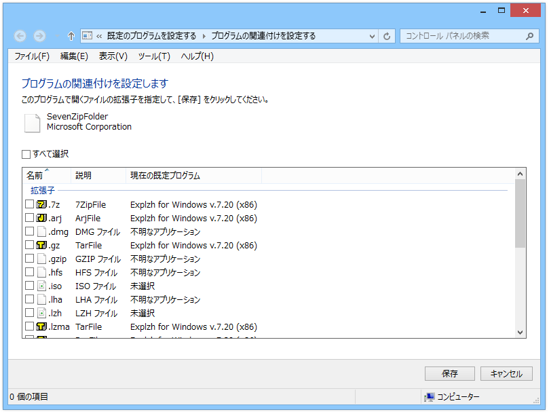Check the .7z extension checkbox
Viewport: 549px width, 414px height.
point(29,204)
